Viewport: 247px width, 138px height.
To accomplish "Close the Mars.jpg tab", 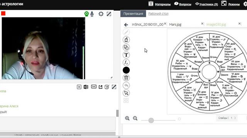I will coord(202,24).
